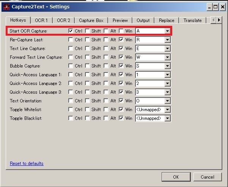
Task: Close the Capture2Text Settings window
Action: tap(222, 7)
